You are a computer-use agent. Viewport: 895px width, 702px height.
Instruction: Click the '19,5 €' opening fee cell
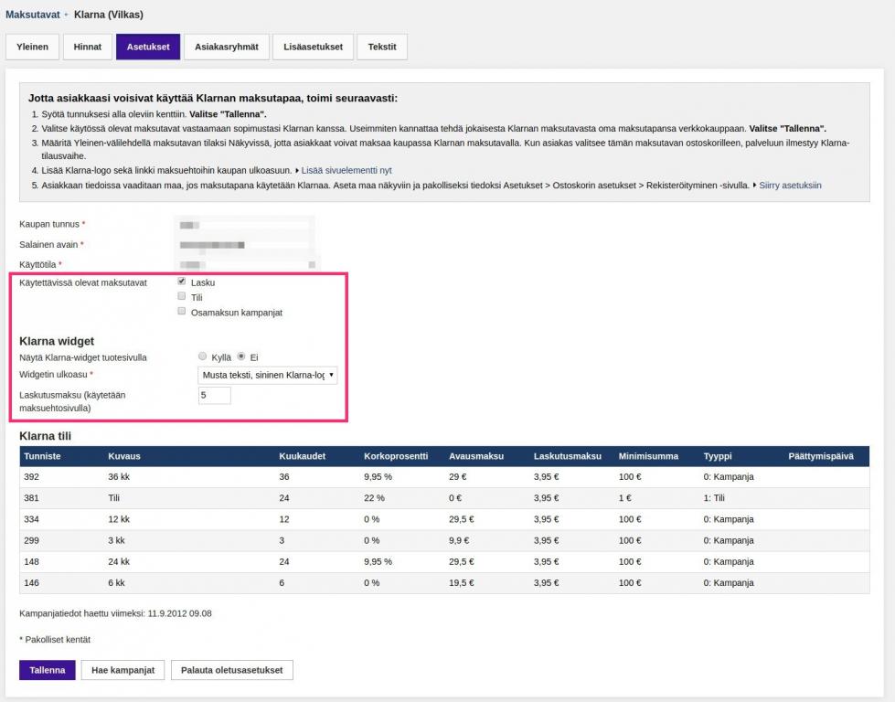pyautogui.click(x=461, y=583)
